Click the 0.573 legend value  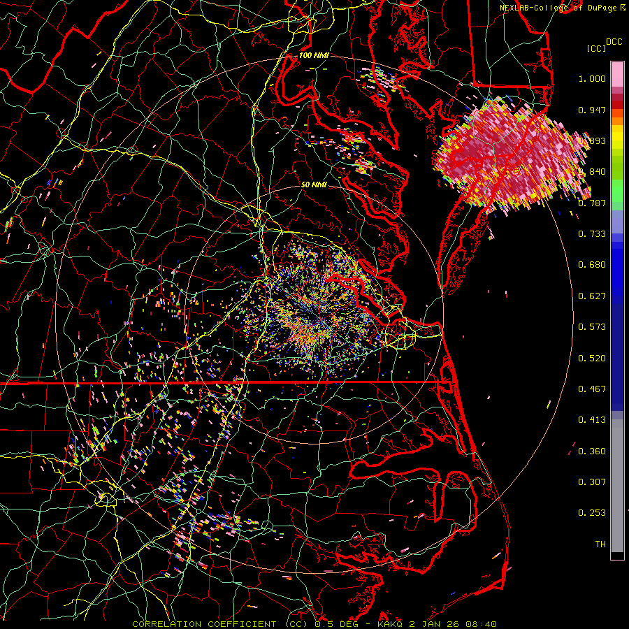[592, 327]
